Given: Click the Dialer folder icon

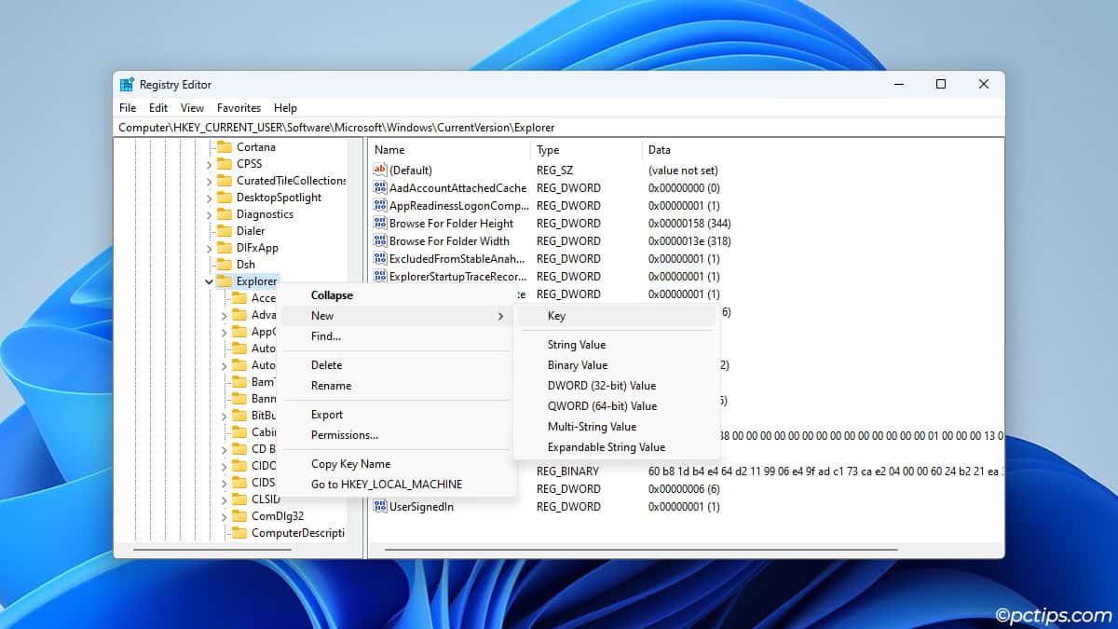Looking at the screenshot, I should coord(224,230).
